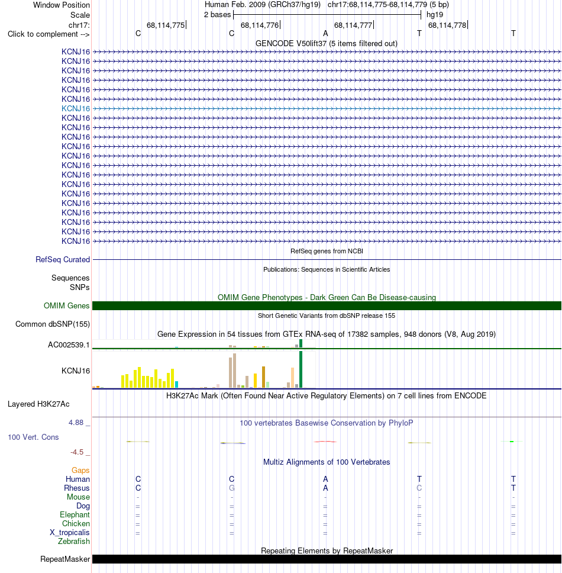The width and height of the screenshot is (562, 573).
Task: Click '100 vertebrates Basewise Conservation by PhyloP' title
Action: pyautogui.click(x=327, y=423)
